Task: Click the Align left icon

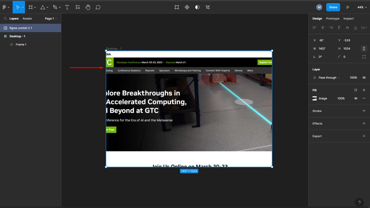Action: point(314,27)
